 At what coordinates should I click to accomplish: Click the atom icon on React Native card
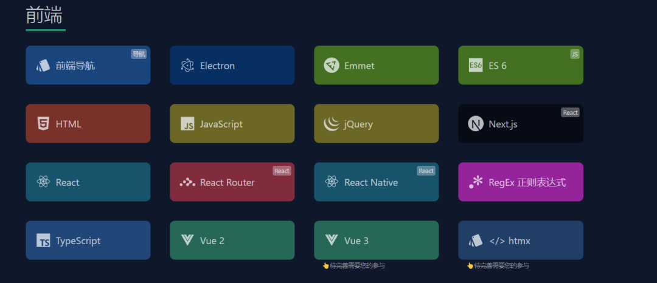332,182
